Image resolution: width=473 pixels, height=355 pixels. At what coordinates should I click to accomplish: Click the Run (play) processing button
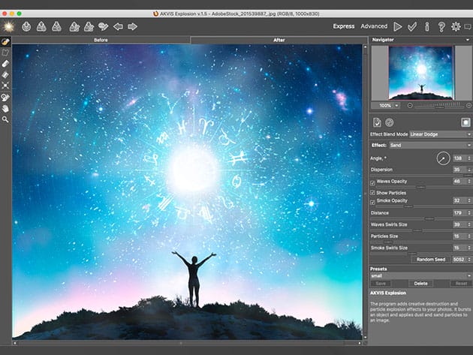[398, 26]
